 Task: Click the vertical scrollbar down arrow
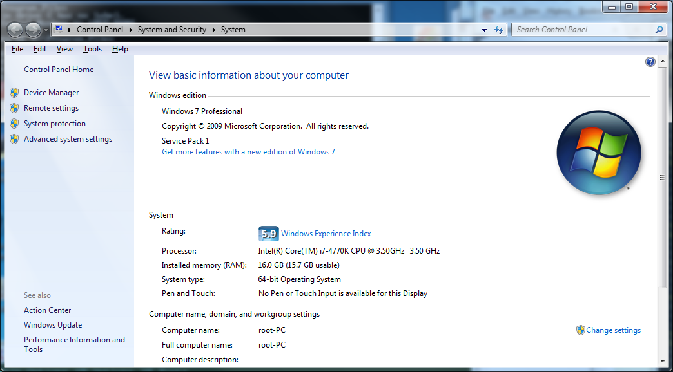coord(662,361)
